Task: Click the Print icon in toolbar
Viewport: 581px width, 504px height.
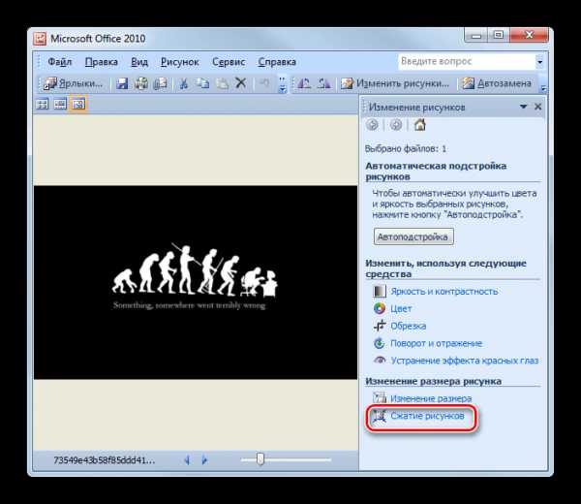Action: [x=141, y=83]
